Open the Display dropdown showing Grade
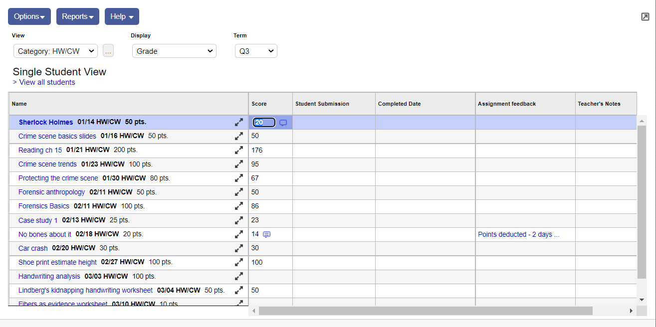 174,51
